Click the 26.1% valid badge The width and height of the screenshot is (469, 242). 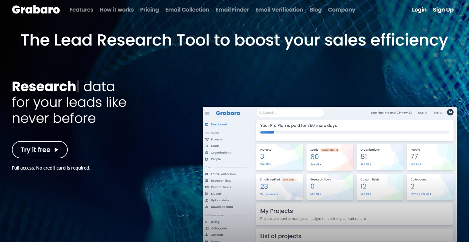coord(288,179)
